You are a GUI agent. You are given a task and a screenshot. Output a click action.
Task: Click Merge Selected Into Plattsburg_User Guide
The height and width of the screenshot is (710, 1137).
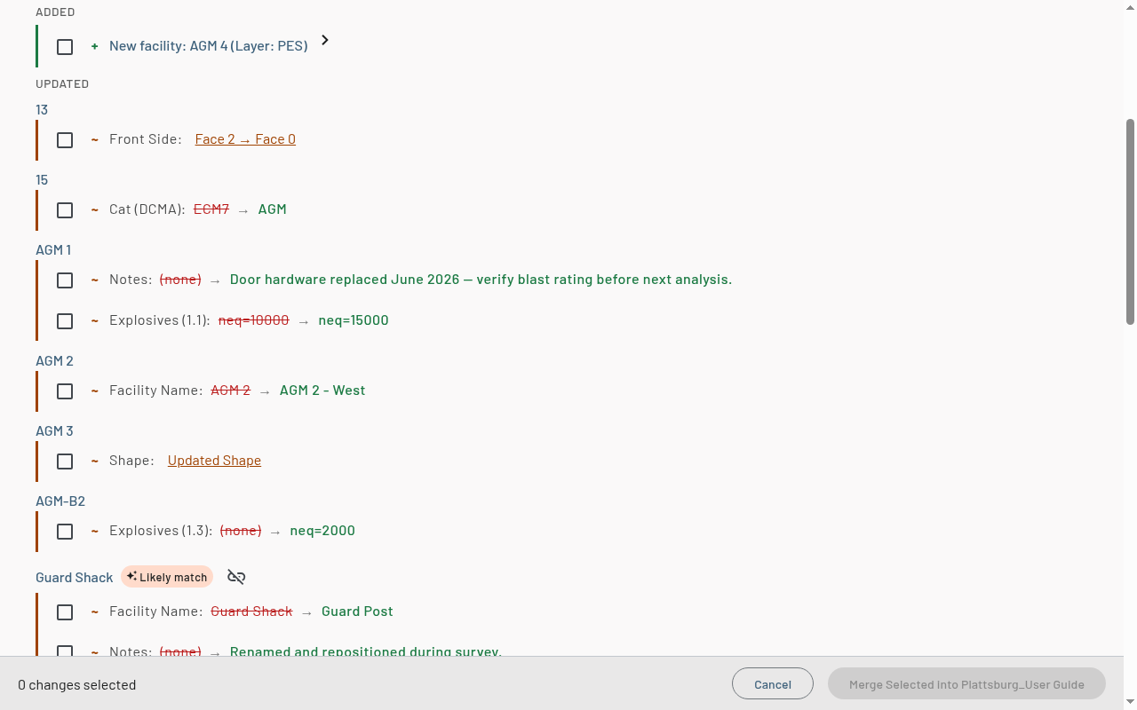click(966, 684)
